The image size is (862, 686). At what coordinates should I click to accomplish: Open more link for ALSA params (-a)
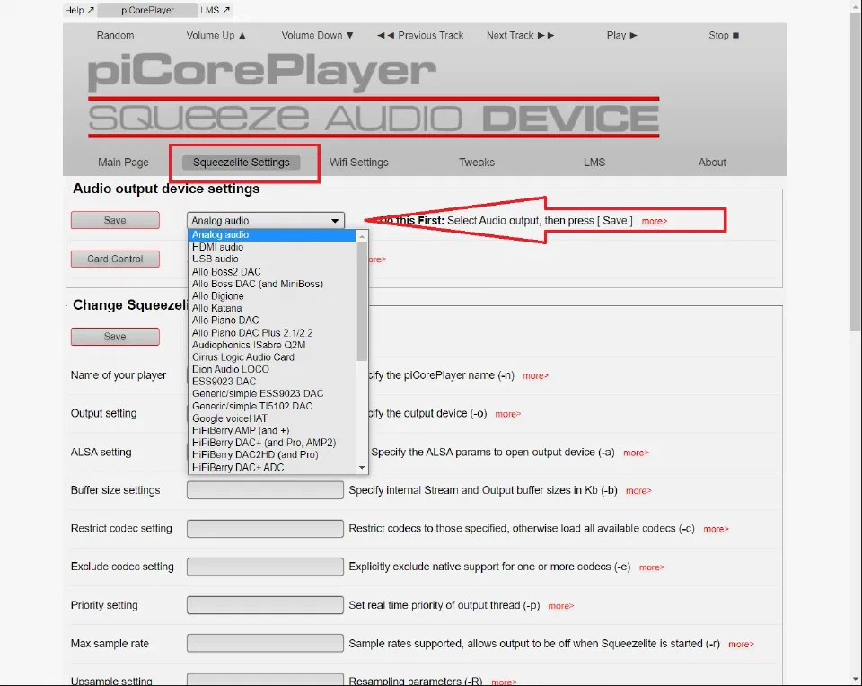click(x=636, y=453)
